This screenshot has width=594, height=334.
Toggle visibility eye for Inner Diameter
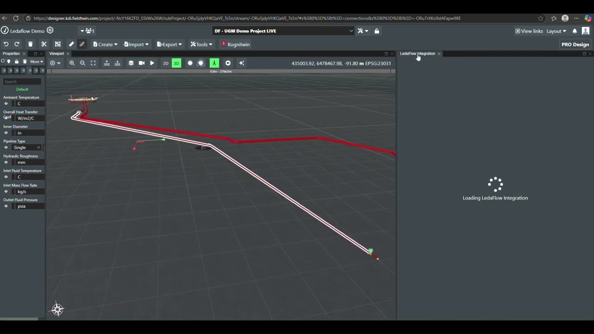point(6,133)
